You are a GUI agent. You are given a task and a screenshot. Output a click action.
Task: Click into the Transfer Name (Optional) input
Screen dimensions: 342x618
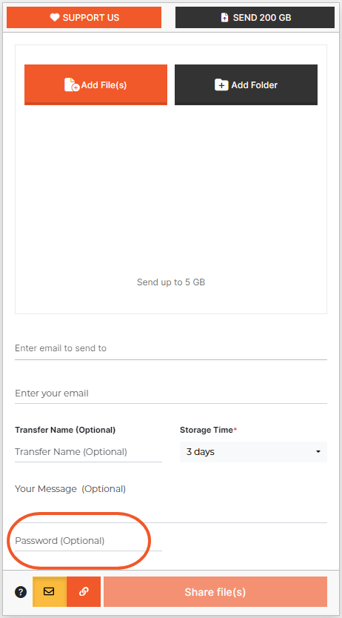click(x=89, y=452)
